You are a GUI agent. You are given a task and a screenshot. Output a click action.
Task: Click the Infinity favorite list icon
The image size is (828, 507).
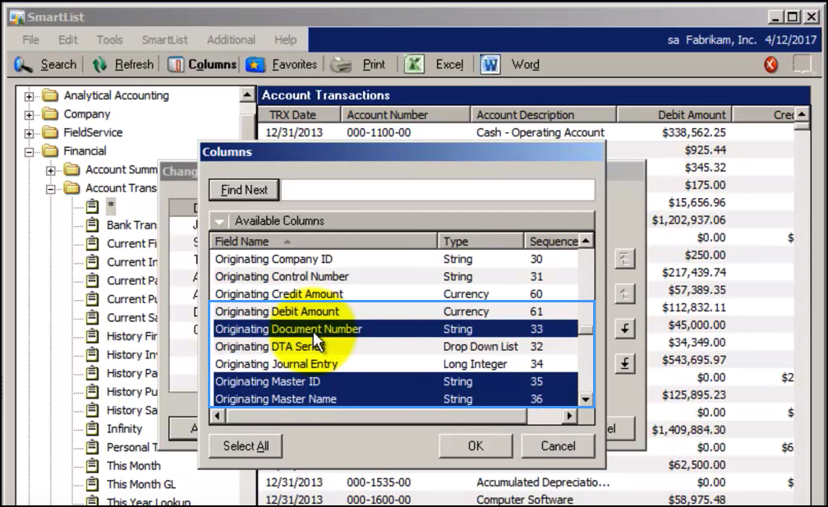[x=92, y=428]
